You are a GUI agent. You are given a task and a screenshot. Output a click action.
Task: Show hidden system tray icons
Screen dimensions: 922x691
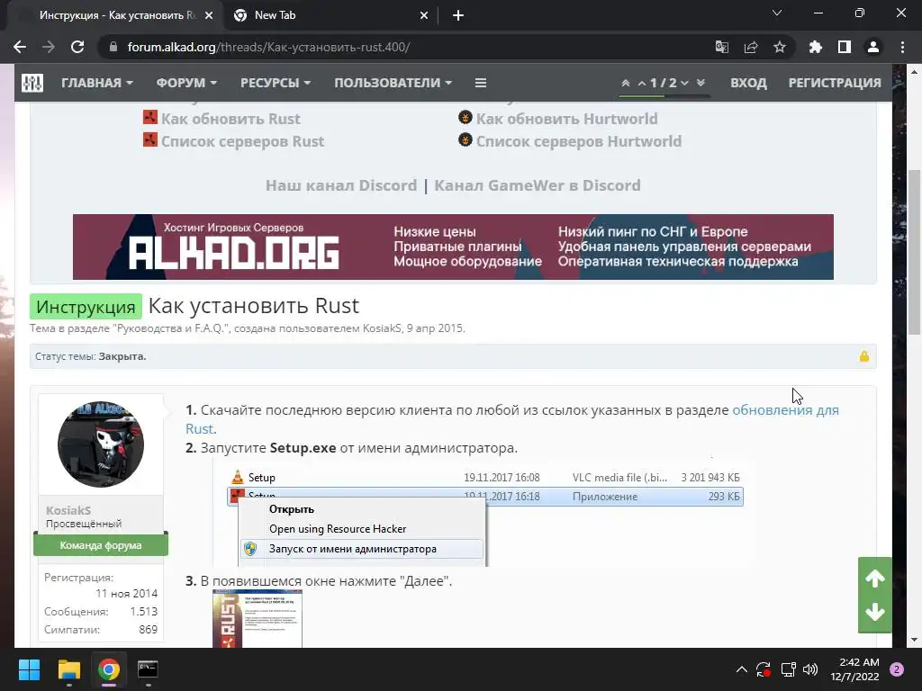coord(742,669)
